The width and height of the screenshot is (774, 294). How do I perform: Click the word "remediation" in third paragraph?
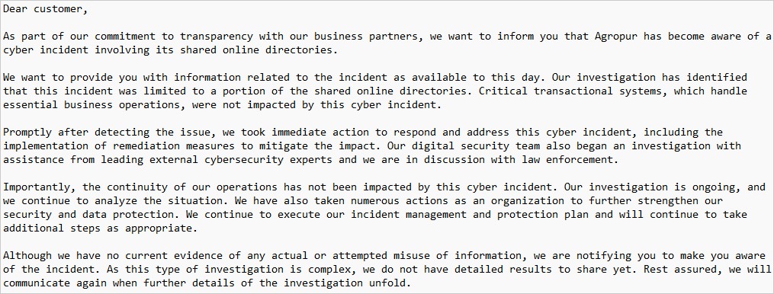click(x=146, y=146)
